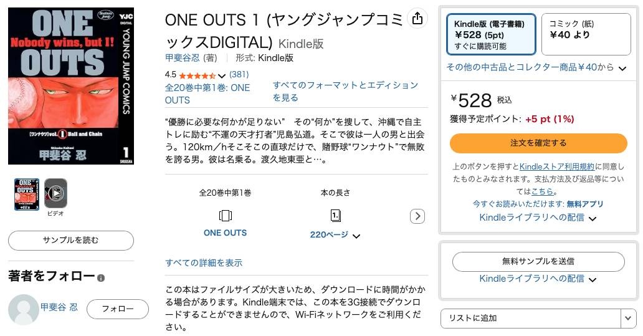Click the series books icon above ONE OUTS

point(226,216)
